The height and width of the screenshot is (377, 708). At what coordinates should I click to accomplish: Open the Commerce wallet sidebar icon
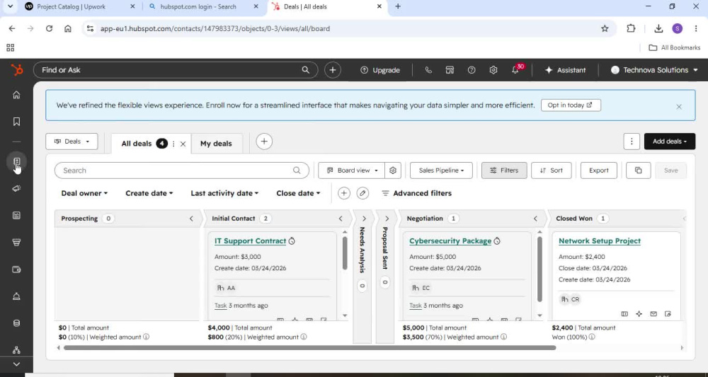tap(16, 269)
